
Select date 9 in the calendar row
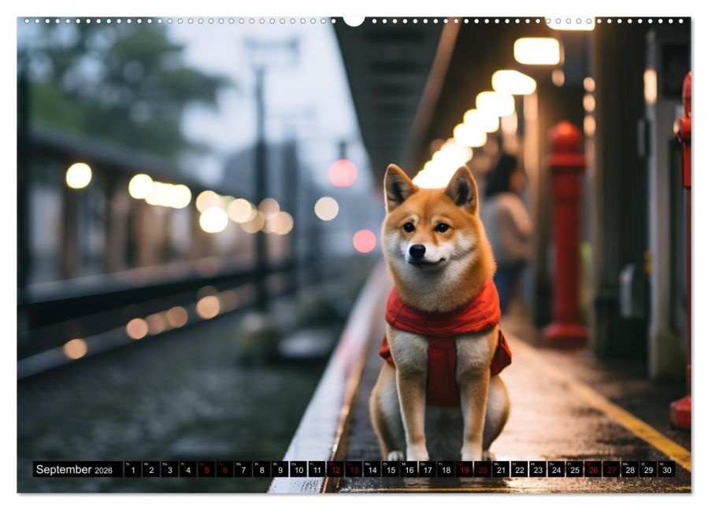click(280, 470)
